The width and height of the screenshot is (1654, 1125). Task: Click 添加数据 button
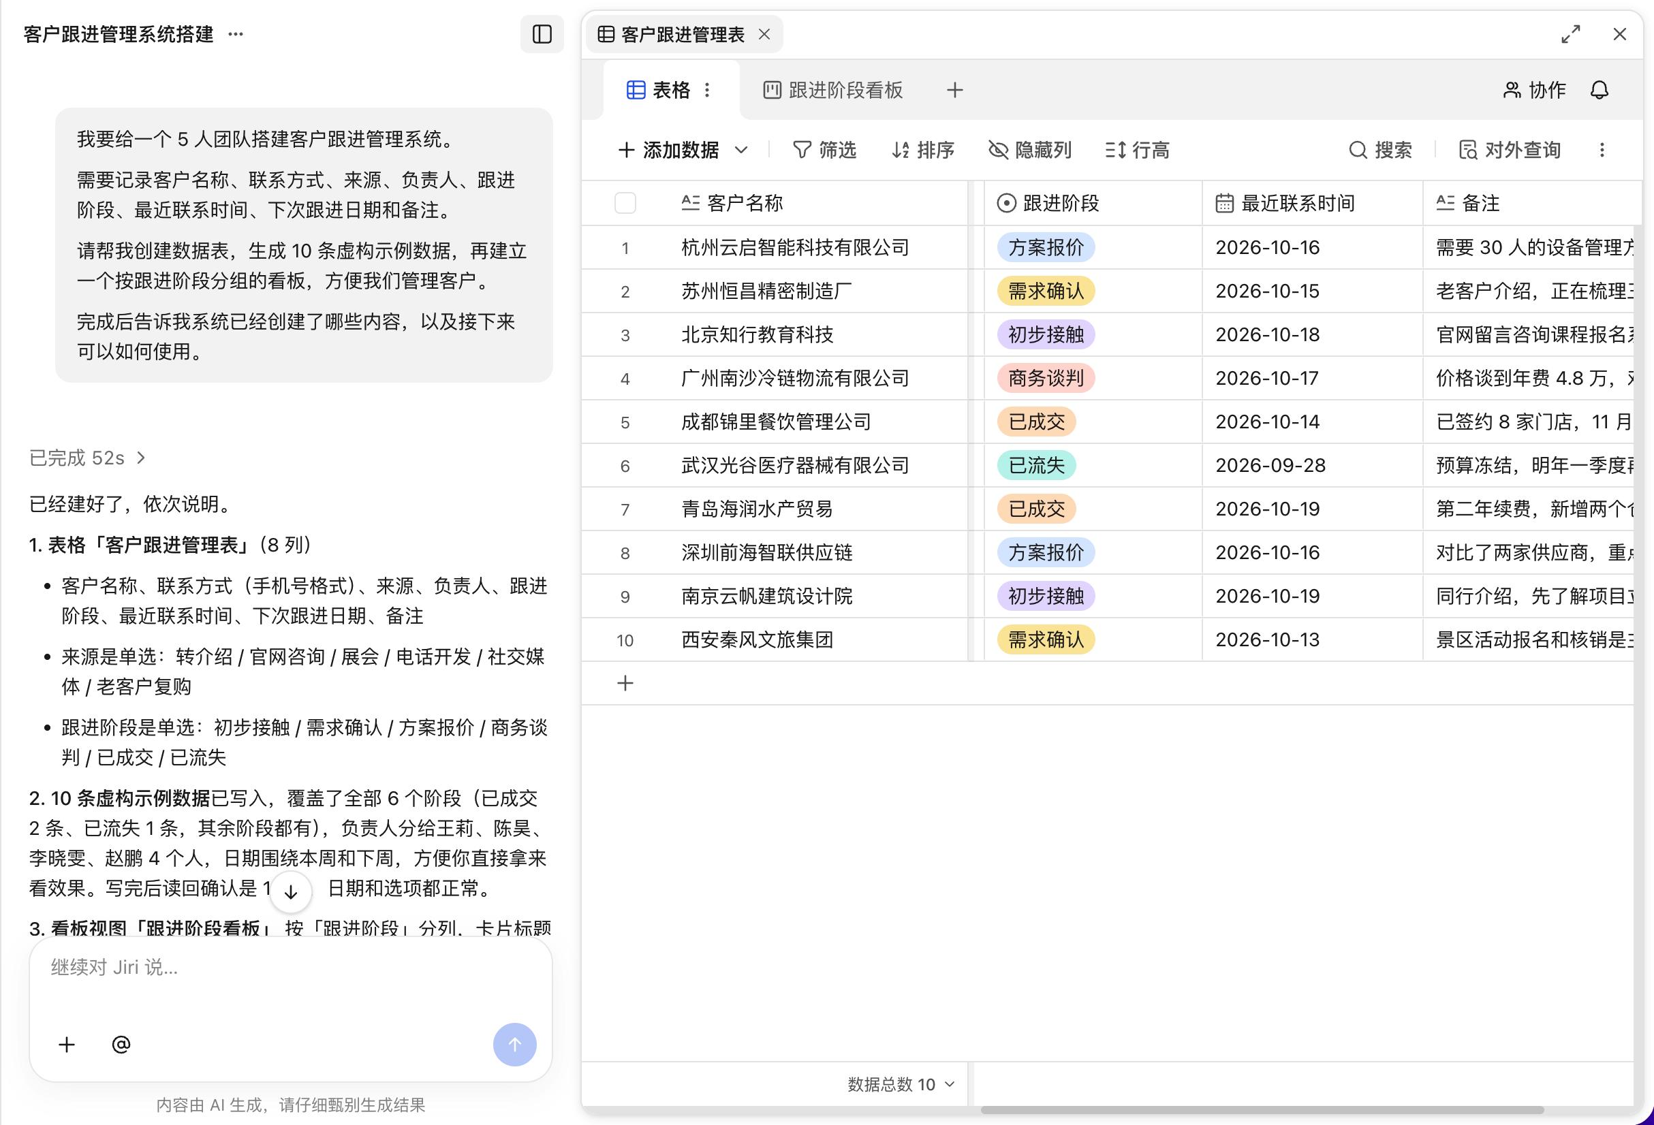coord(669,150)
